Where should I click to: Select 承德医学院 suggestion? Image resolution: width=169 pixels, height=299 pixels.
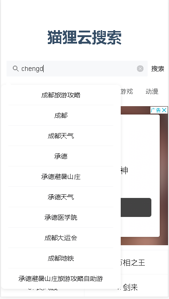[x=61, y=217]
